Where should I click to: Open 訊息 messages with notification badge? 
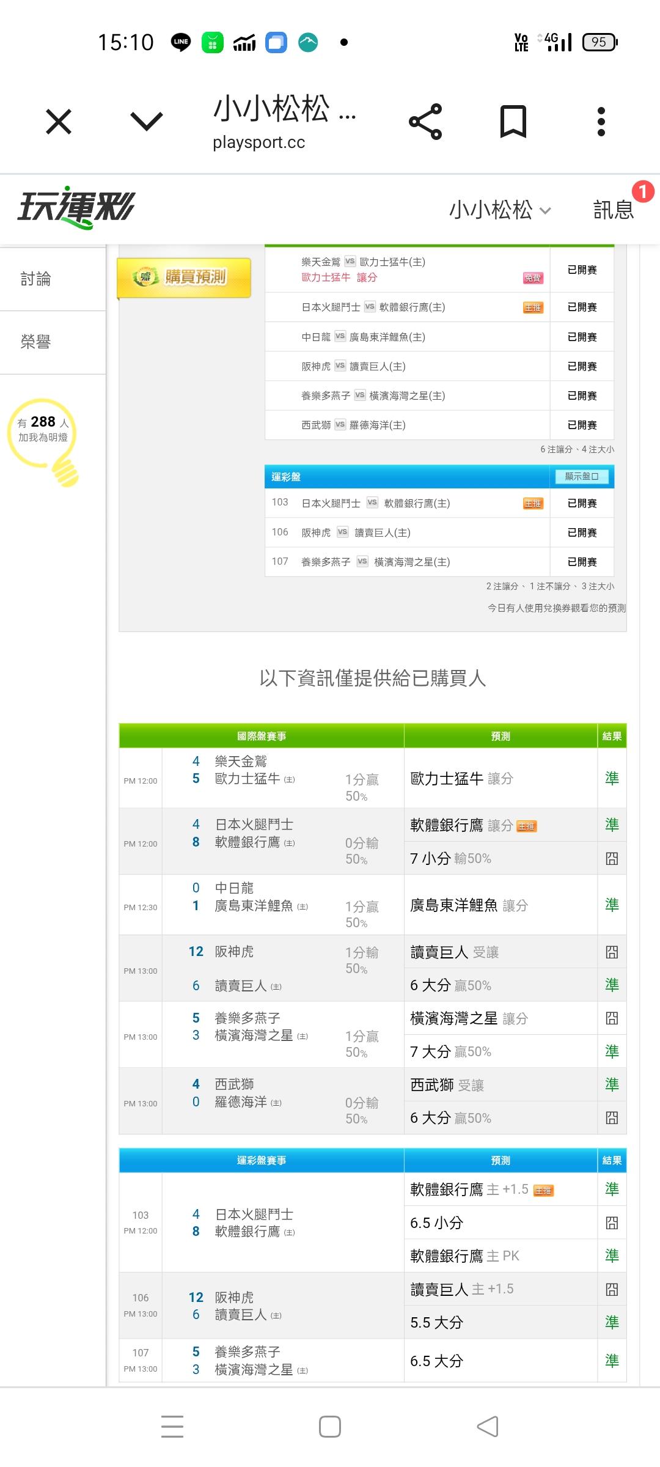coord(614,210)
